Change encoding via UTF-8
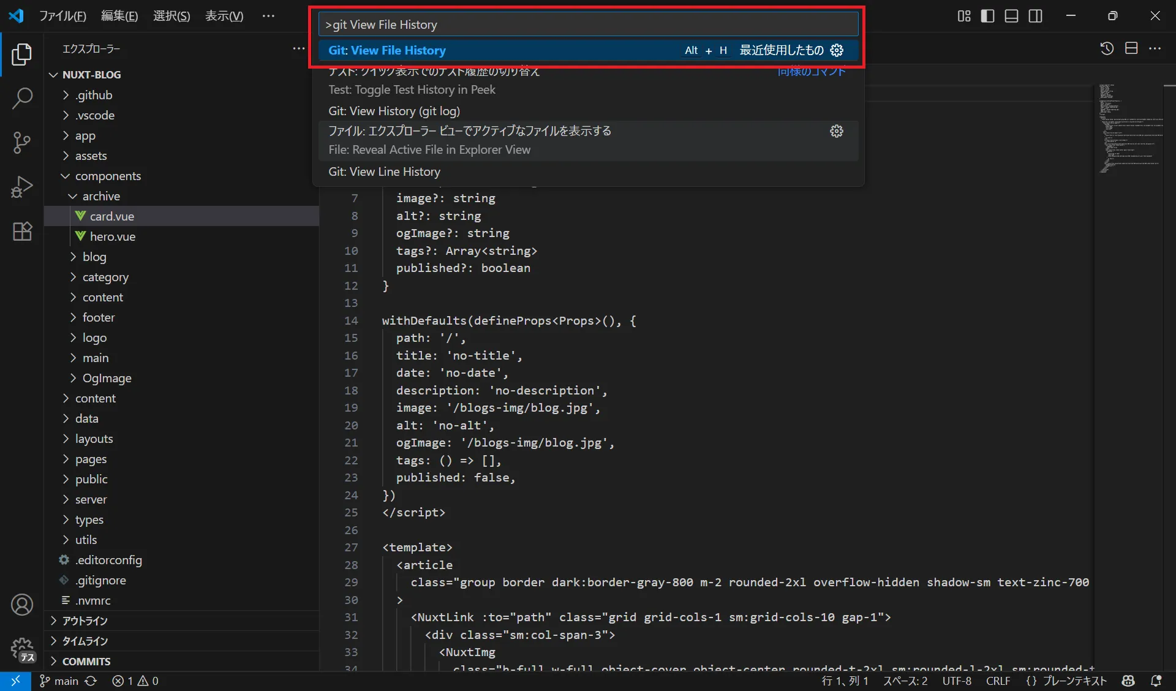Image resolution: width=1176 pixels, height=691 pixels. 957,681
